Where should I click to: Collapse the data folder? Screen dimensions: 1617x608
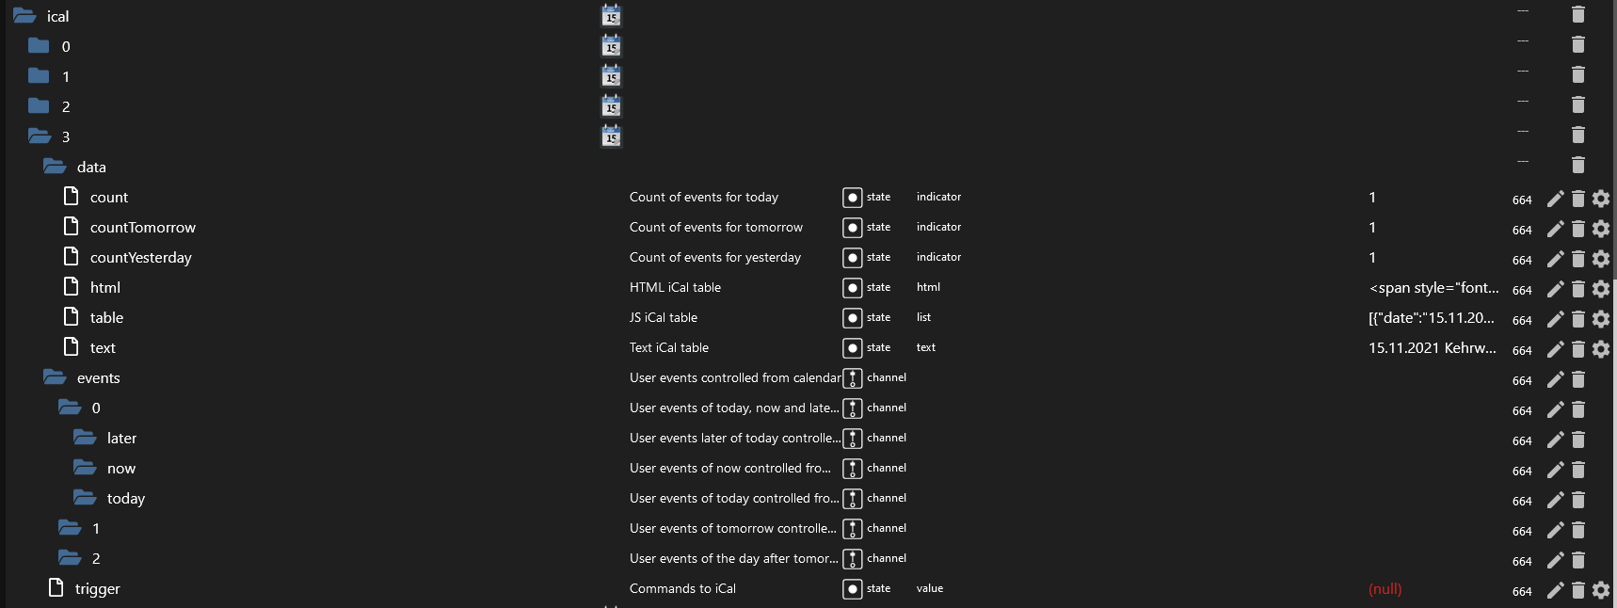tap(55, 167)
